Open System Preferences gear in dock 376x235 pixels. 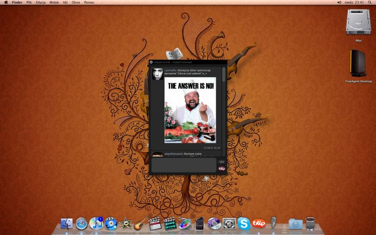click(229, 224)
